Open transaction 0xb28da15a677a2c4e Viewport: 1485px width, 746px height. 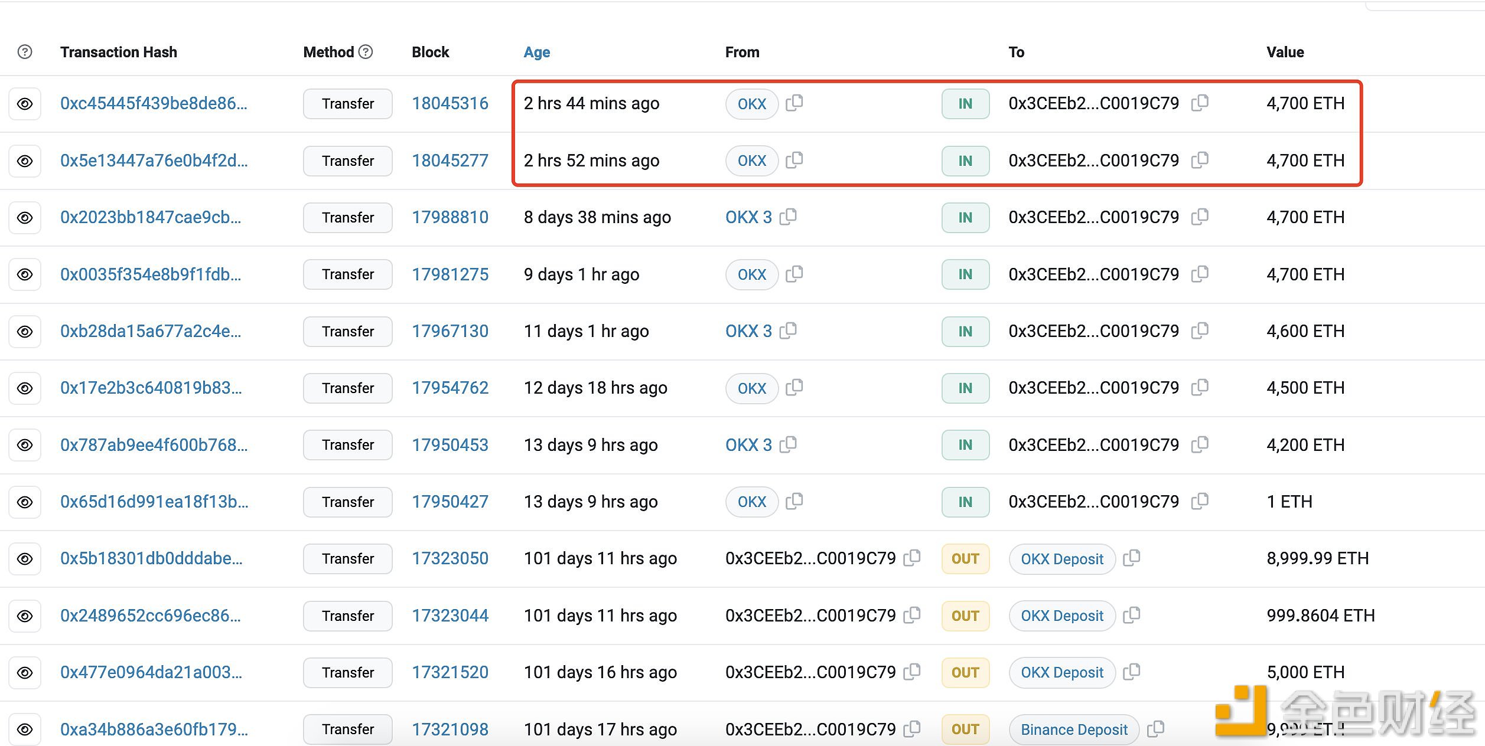tap(151, 331)
